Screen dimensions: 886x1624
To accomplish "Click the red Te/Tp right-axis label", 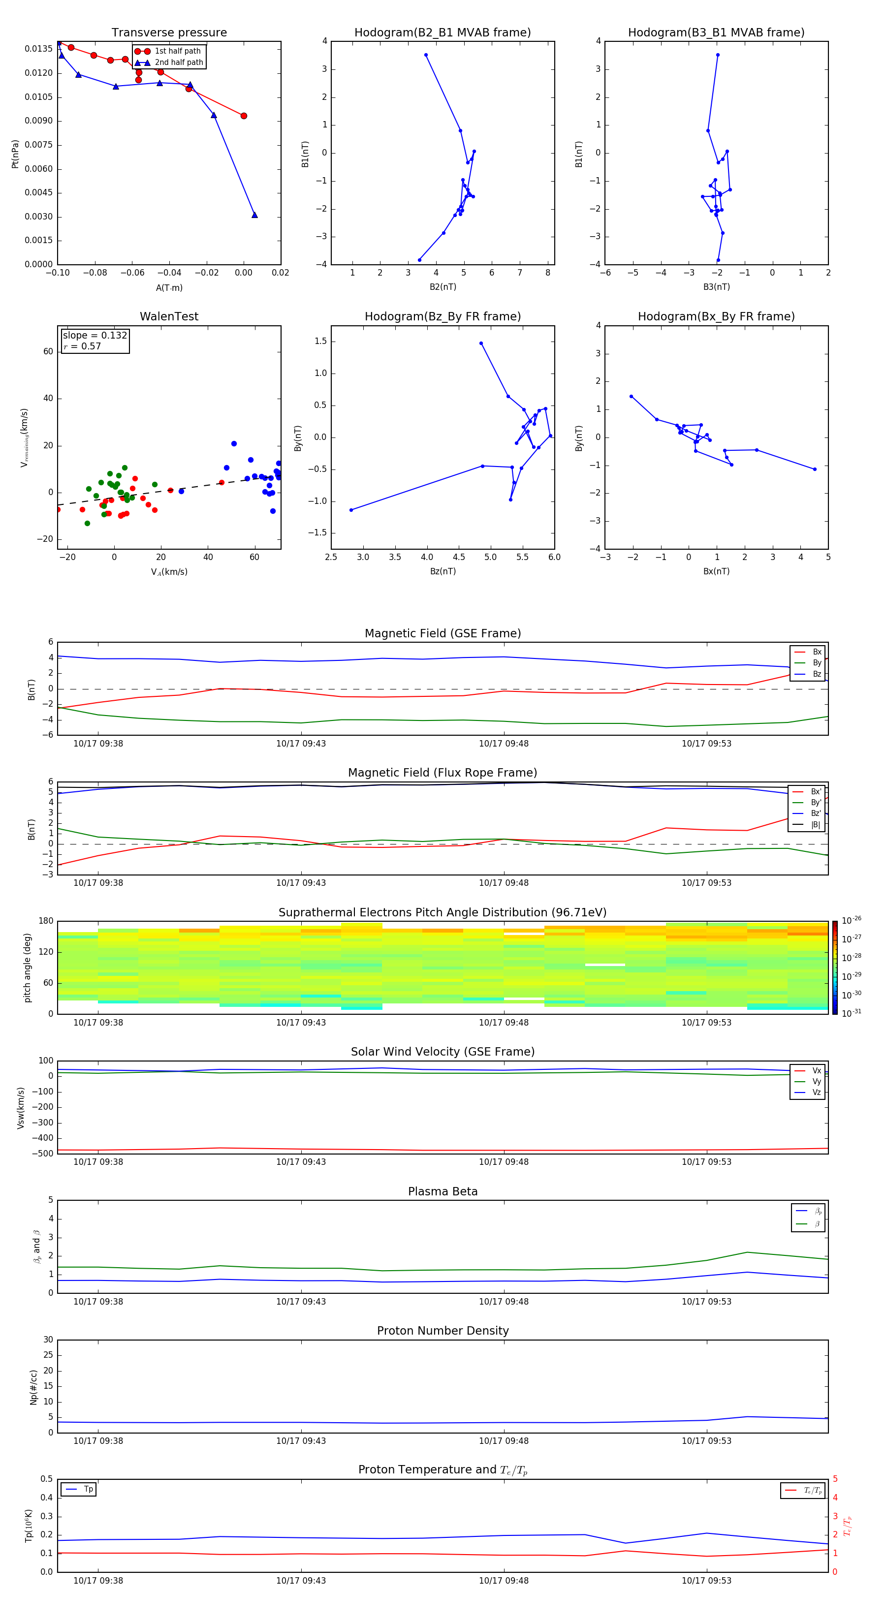I will (847, 1526).
